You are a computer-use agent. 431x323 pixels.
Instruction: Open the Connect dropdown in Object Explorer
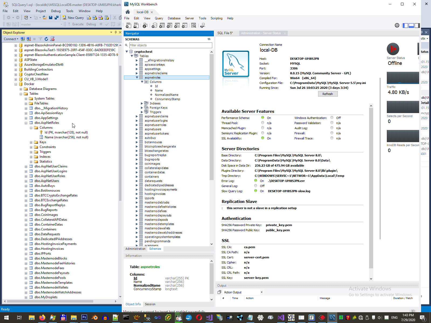[x=11, y=39]
